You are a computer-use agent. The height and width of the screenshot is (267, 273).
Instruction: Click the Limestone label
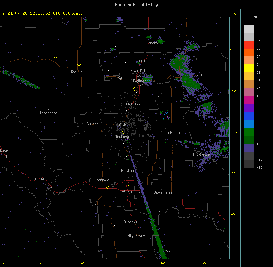48,113
